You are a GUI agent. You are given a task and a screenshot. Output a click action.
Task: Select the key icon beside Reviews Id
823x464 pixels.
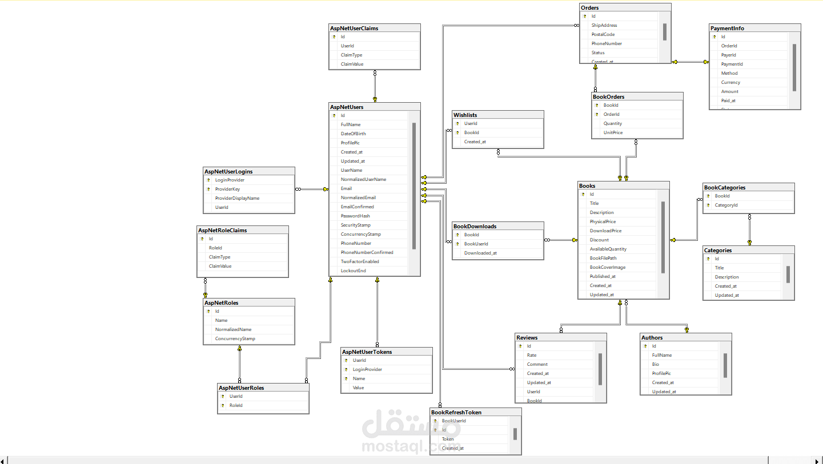click(x=520, y=346)
